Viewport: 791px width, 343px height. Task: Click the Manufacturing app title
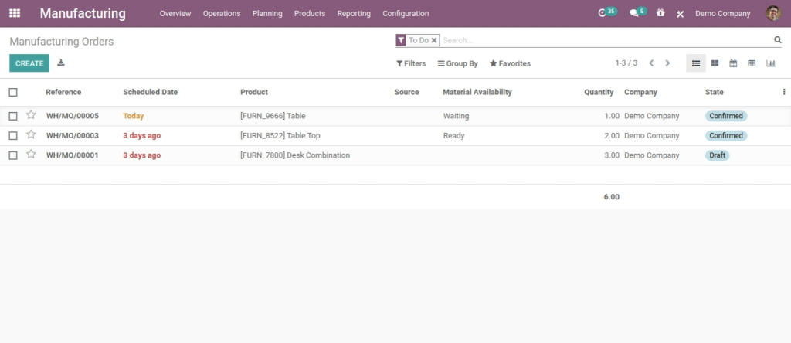83,13
